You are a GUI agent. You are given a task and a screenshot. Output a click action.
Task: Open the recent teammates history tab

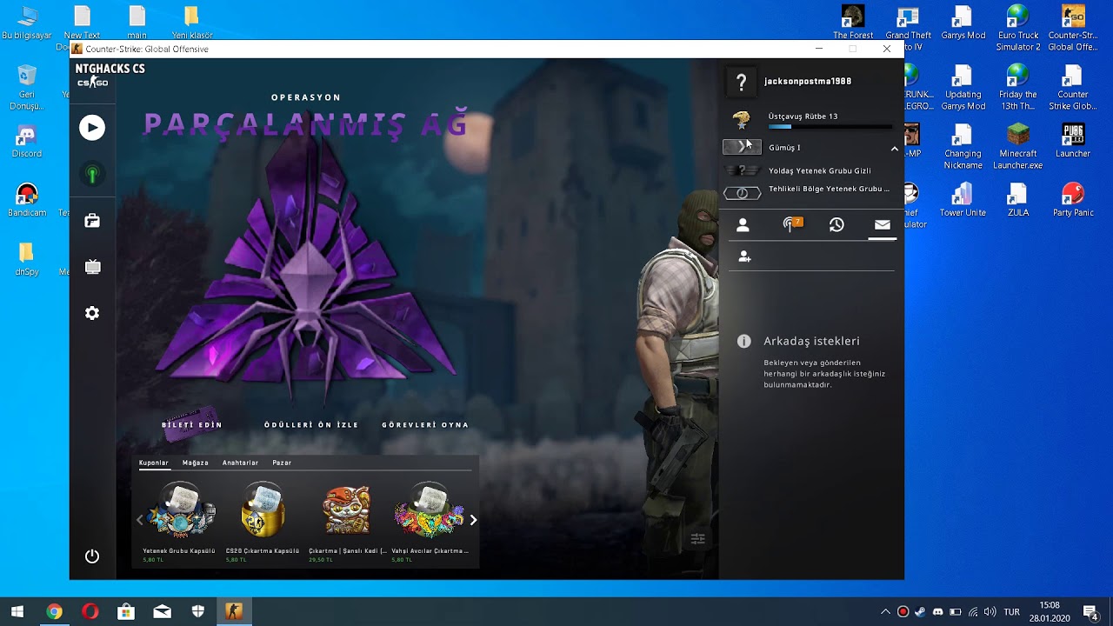click(836, 225)
